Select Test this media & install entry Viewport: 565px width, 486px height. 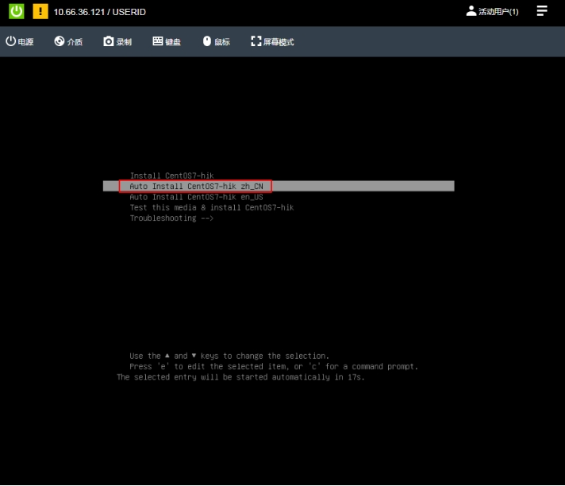click(x=211, y=207)
